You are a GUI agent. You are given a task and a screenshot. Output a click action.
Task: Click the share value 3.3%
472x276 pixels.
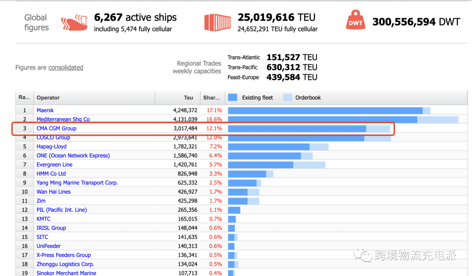point(215,173)
